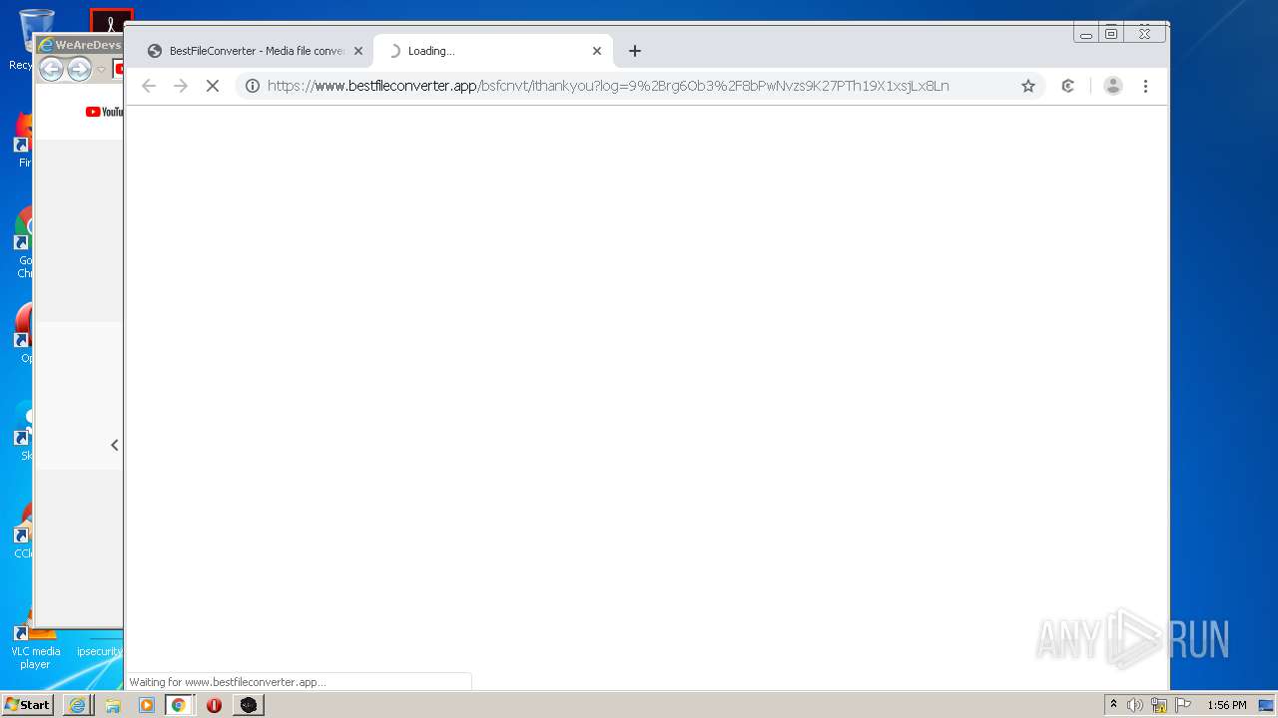Click the YouTube logo in the IE window
This screenshot has height=718, width=1278.
(104, 112)
